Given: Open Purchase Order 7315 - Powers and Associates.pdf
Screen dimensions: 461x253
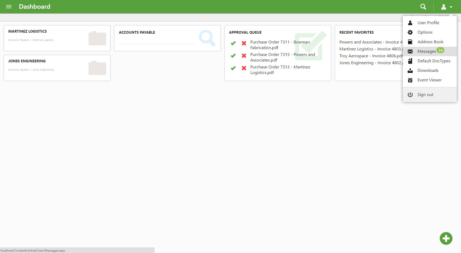Looking at the screenshot, I should (283, 57).
